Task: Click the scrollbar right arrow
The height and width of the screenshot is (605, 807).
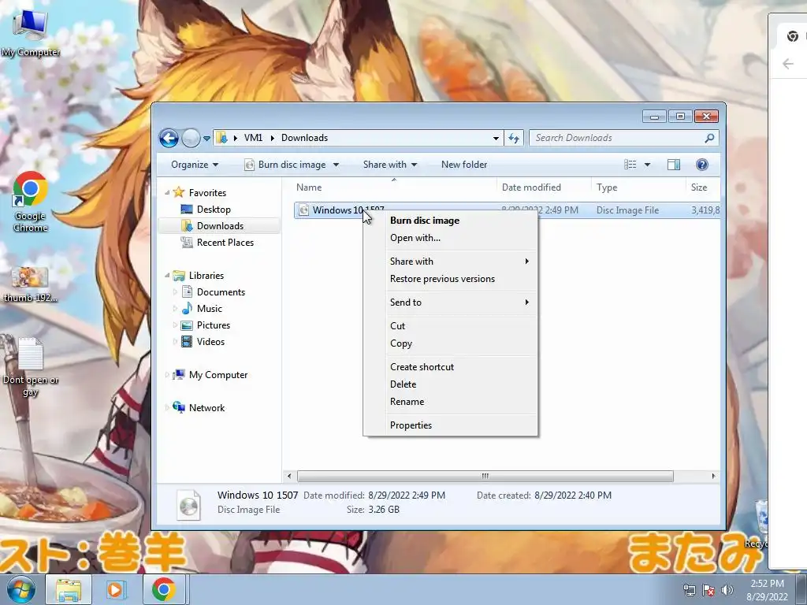Action: click(x=713, y=477)
